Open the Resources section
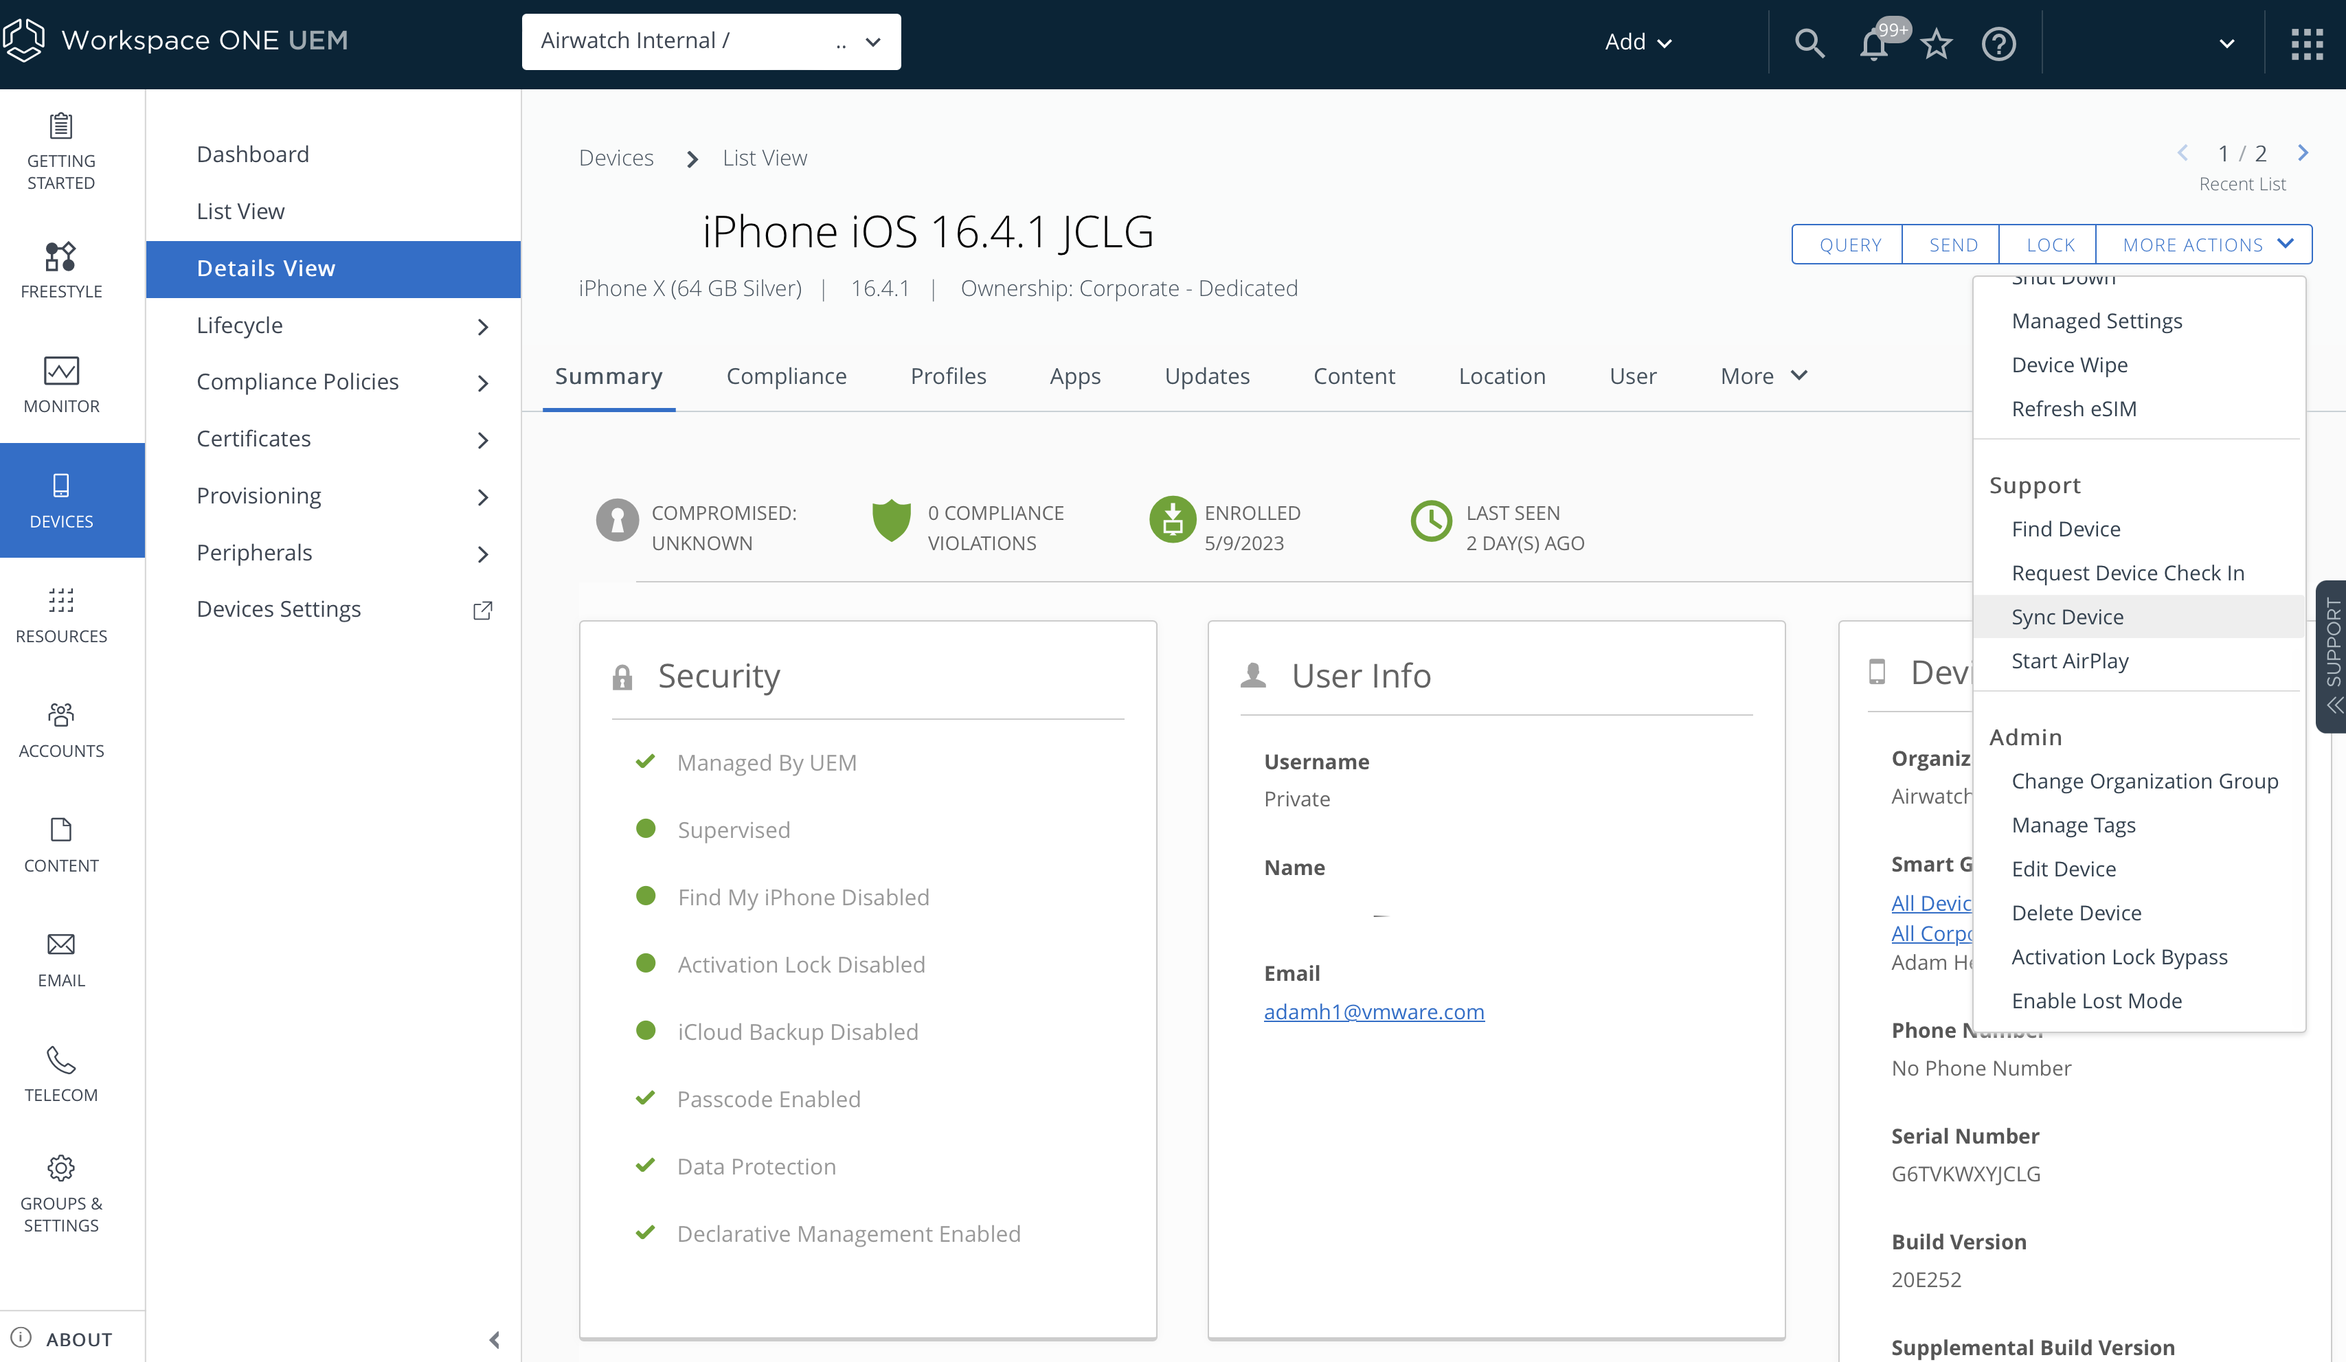Screen dimensions: 2346x1362 (x=61, y=615)
